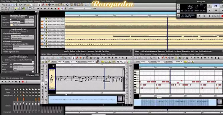The height and width of the screenshot is (115, 223).
Task: Toggle the main toolbar follow-playback icon
Action: pyautogui.click(x=62, y=9)
